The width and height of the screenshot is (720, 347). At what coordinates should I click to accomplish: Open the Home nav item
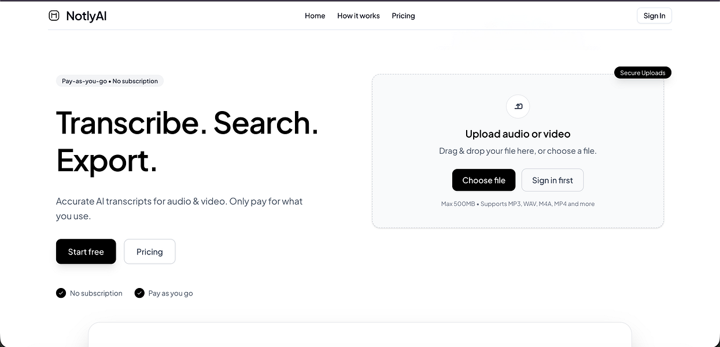pos(315,16)
